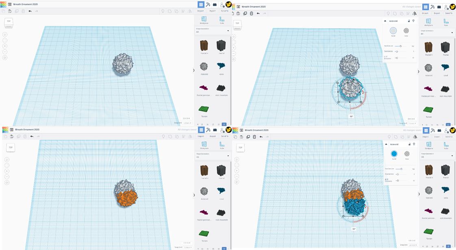Screen dimensions: 456x250
Task: Select Solid option in top-right Asteroid panel
Action: [x=393, y=30]
